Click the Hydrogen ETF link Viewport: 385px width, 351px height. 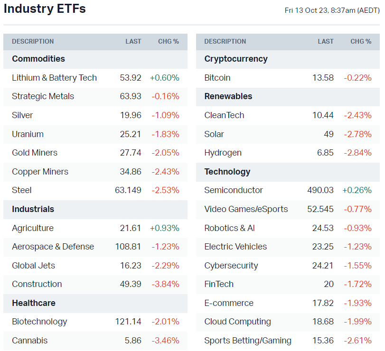(223, 153)
